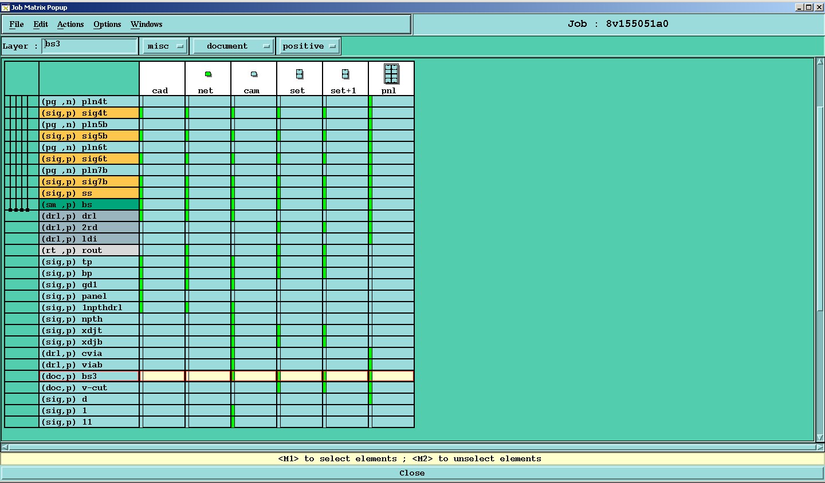Viewport: 825px width, 483px height.
Task: Select signal layer sig4t
Action: tap(89, 113)
